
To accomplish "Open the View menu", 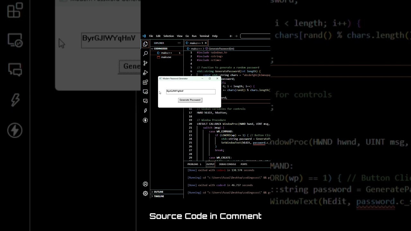I will point(179,36).
